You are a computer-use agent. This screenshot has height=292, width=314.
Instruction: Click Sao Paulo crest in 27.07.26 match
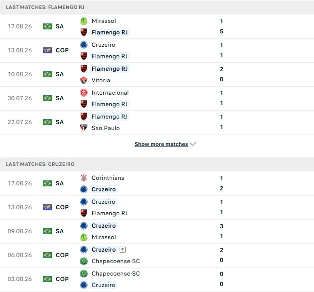84,128
